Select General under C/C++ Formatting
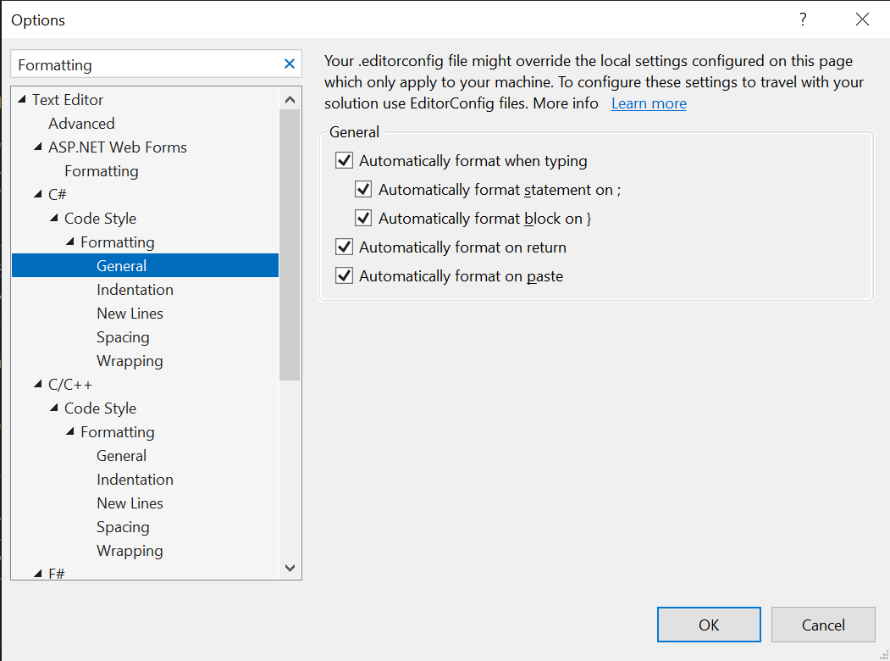Screen dimensions: 890x661 (x=121, y=455)
